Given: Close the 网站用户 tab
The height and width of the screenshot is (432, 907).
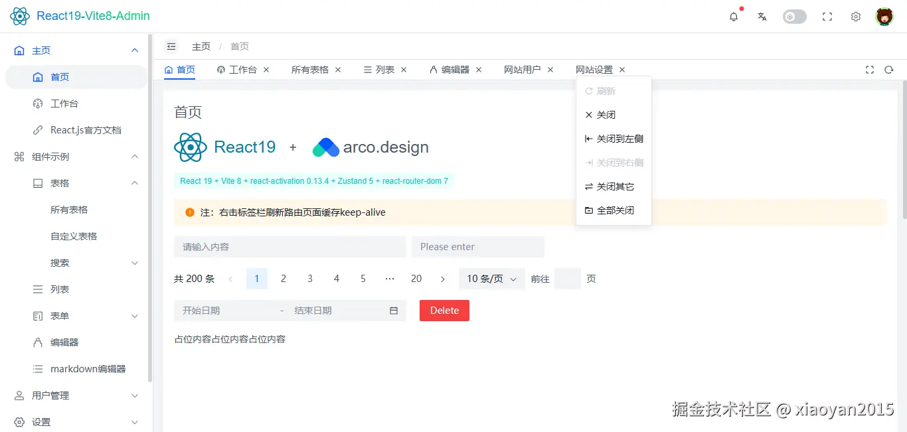Looking at the screenshot, I should [550, 70].
